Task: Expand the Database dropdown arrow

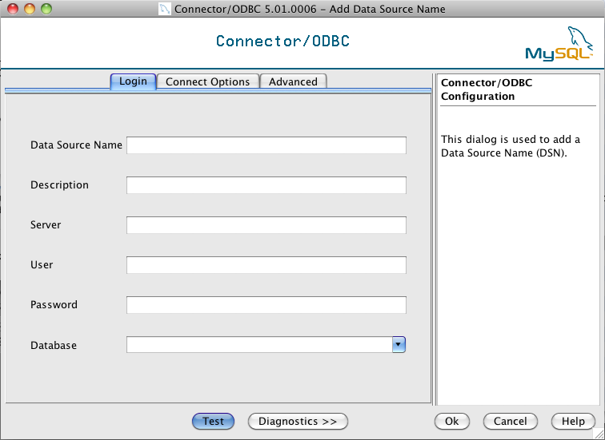Action: (399, 344)
